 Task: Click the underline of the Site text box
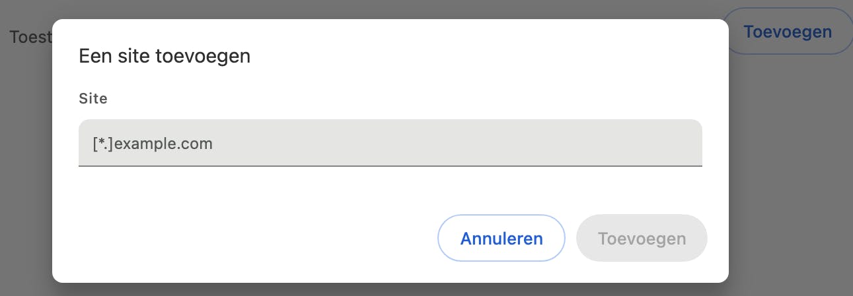coord(390,165)
